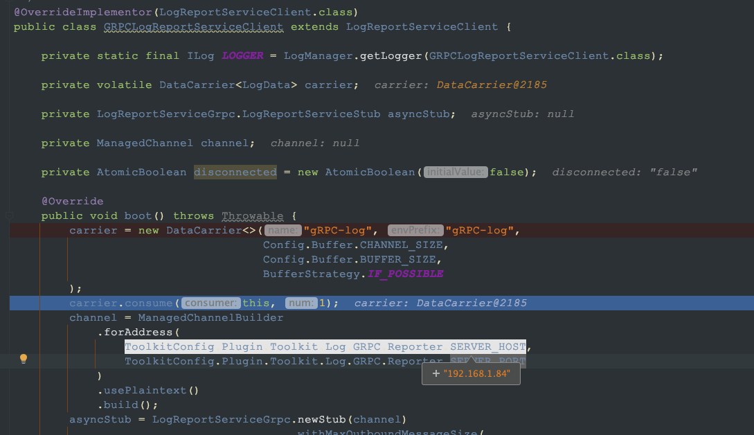This screenshot has height=435, width=754.
Task: Click the .usePlaintext() call
Action: coord(148,390)
